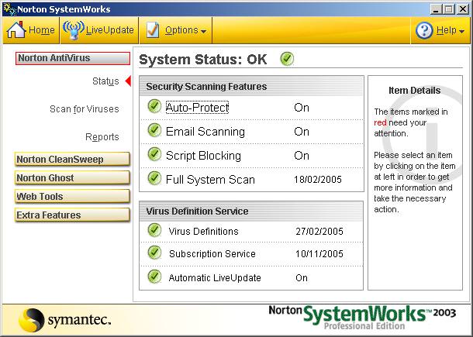Select the Status menu item
The image size is (473, 337).
(x=105, y=81)
